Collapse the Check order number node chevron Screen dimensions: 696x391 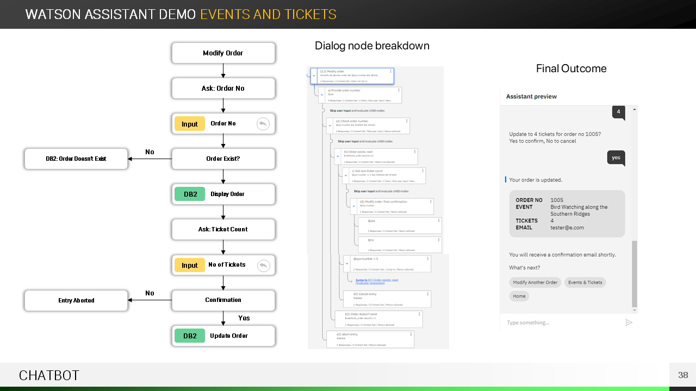(330, 126)
